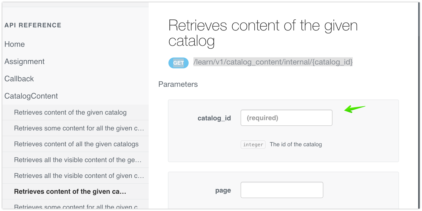Collapse the CatalogContent section
This screenshot has height=211, width=422.
click(x=31, y=96)
